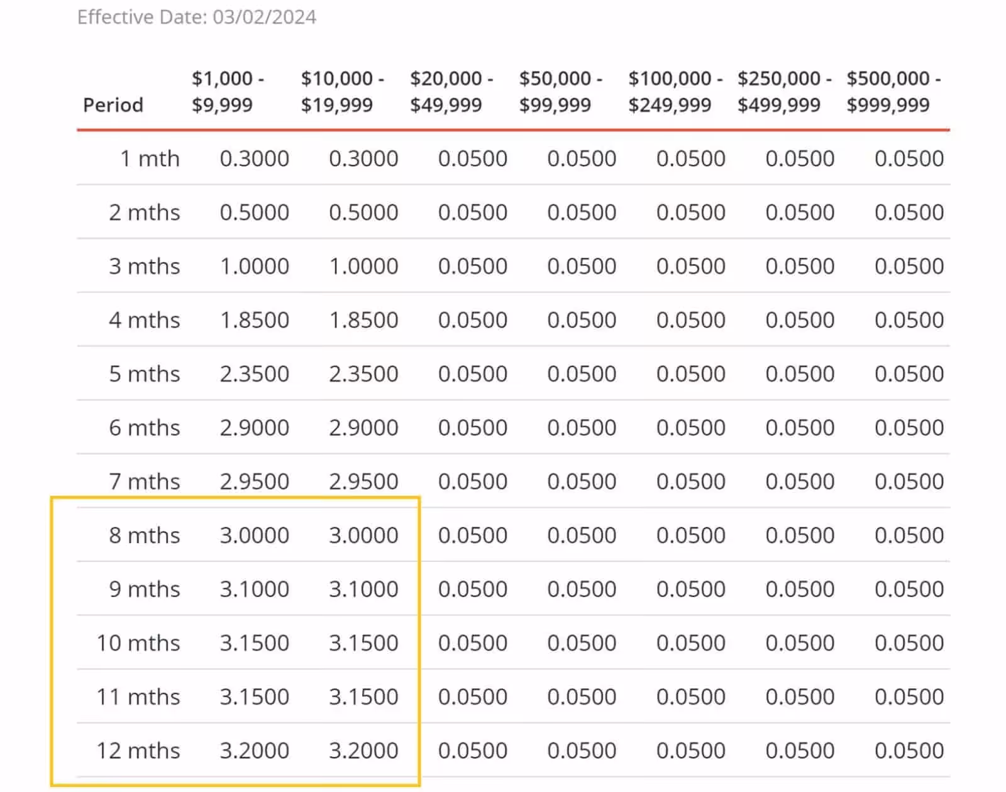This screenshot has width=1006, height=792.
Task: Click the 1 mth rate for $20,000 - $49,999
Action: point(473,158)
